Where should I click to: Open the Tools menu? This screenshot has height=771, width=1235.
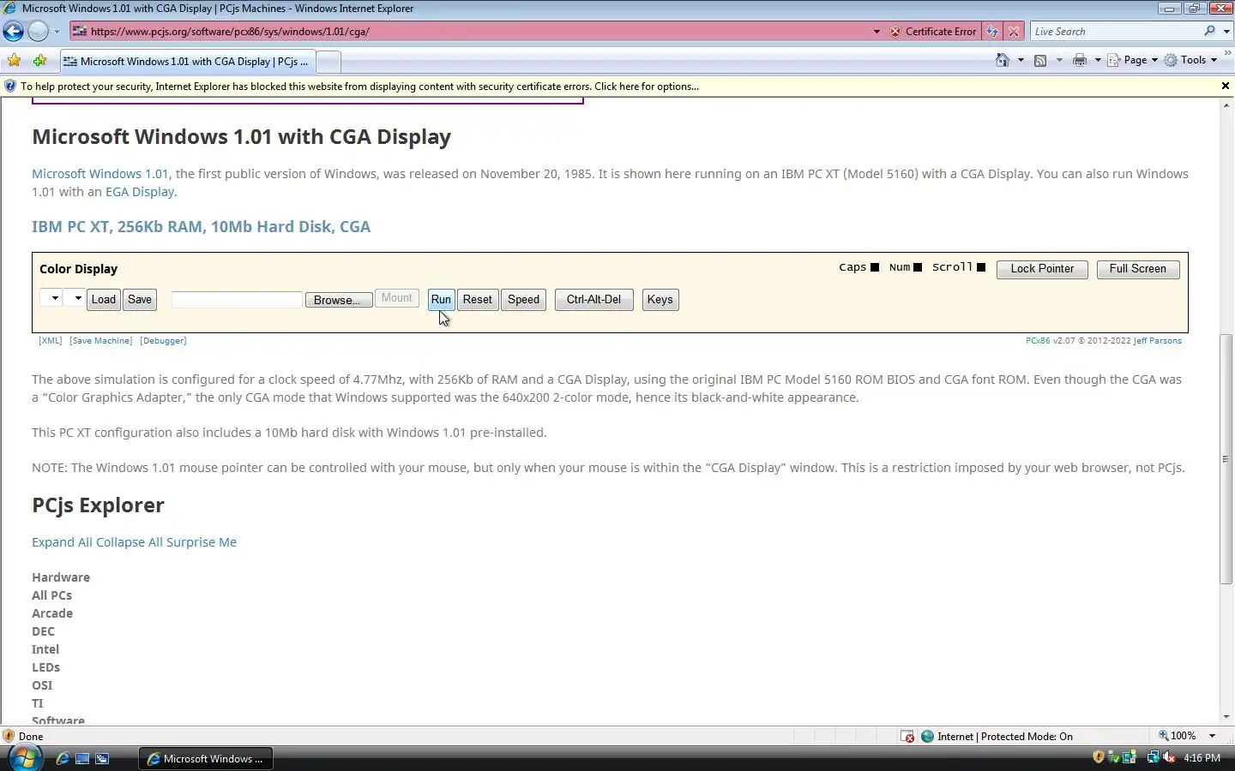[x=1191, y=60]
